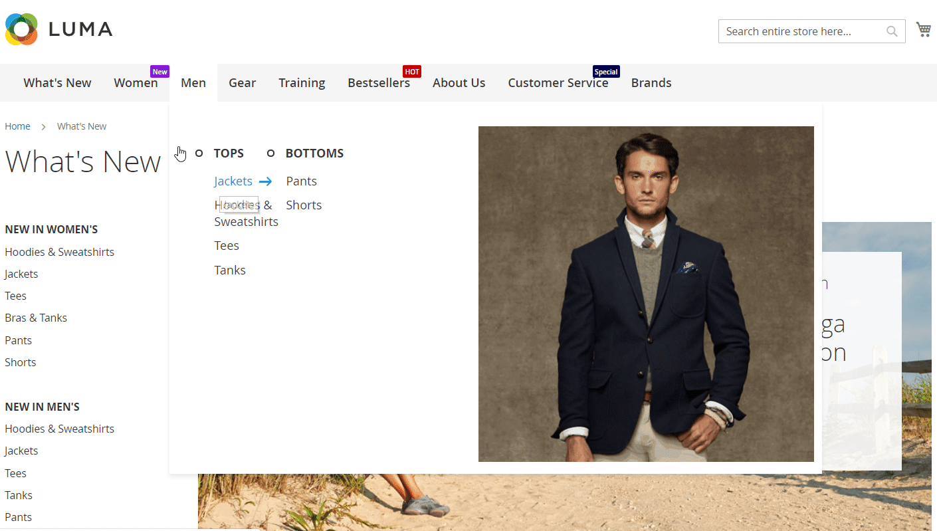This screenshot has height=531, width=937.
Task: Expand the Gear navigation menu
Action: coord(242,83)
